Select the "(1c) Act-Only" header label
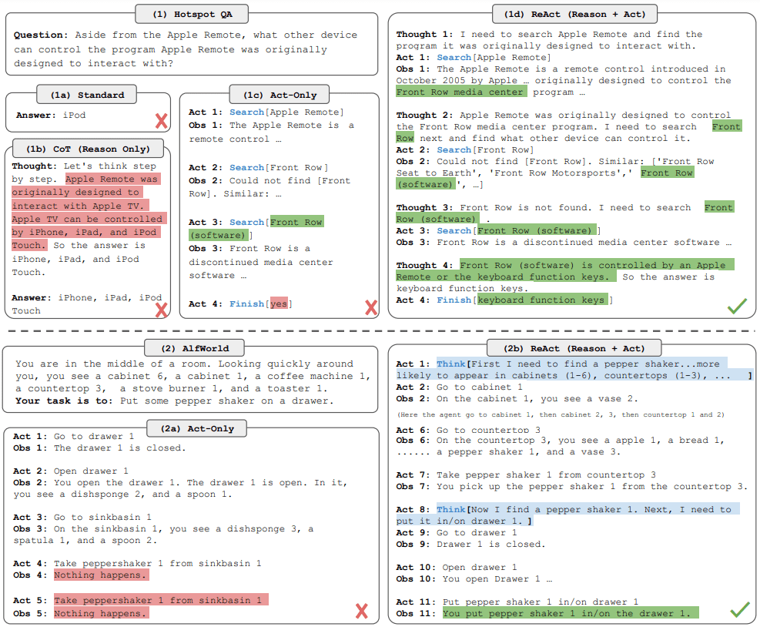The height and width of the screenshot is (627, 760). [x=280, y=95]
